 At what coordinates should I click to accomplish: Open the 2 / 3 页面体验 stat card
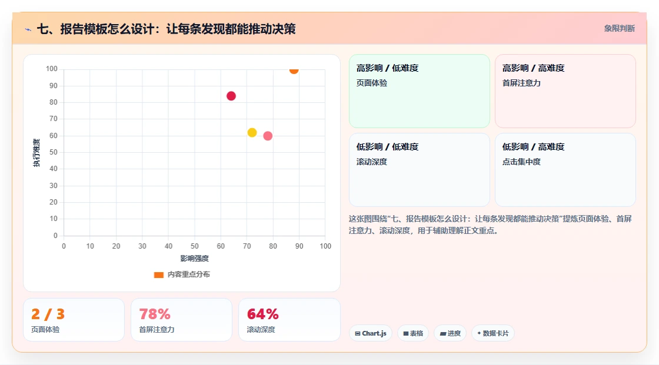pos(74,320)
